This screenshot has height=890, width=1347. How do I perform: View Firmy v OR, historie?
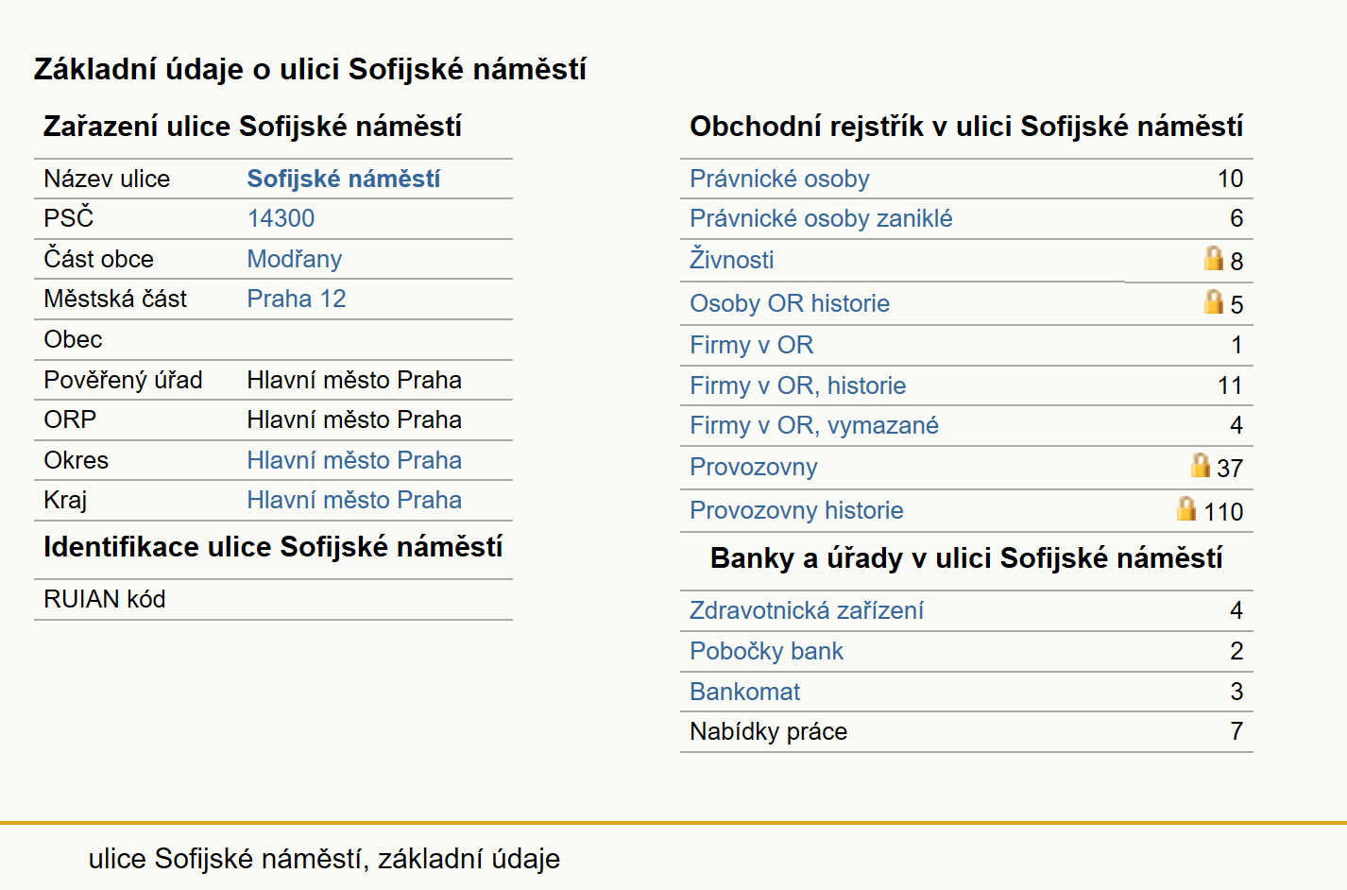[x=797, y=385]
